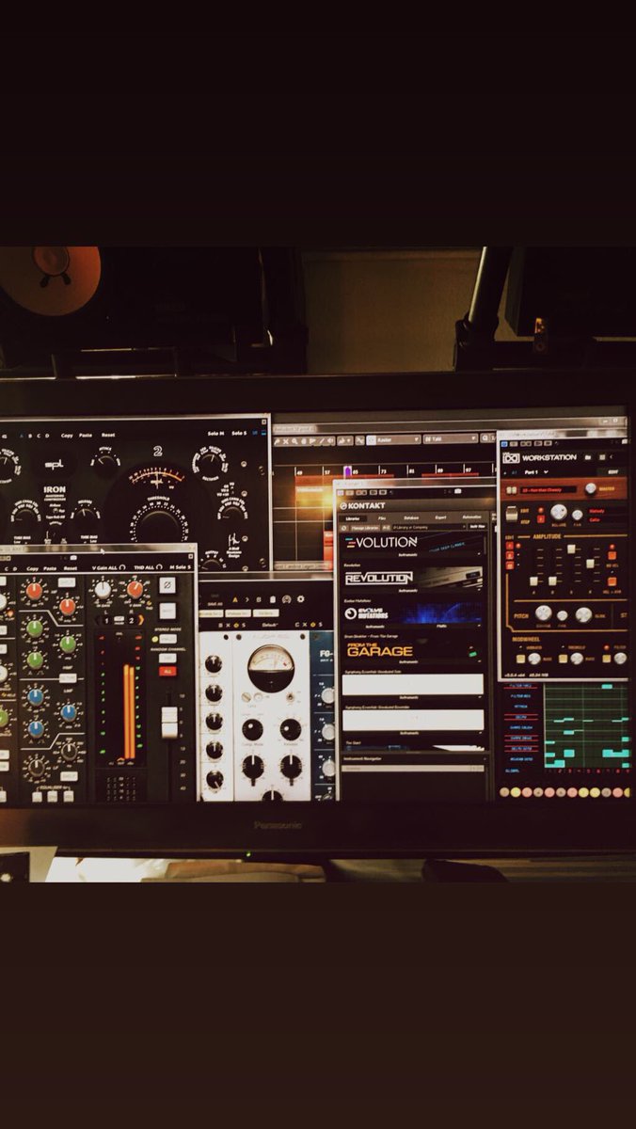Click Manage Libraries in the Kontakt browser
Screen dimensions: 636x1129
click(365, 528)
